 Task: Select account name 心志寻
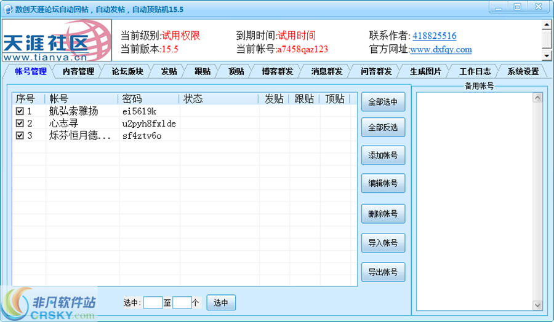point(63,124)
